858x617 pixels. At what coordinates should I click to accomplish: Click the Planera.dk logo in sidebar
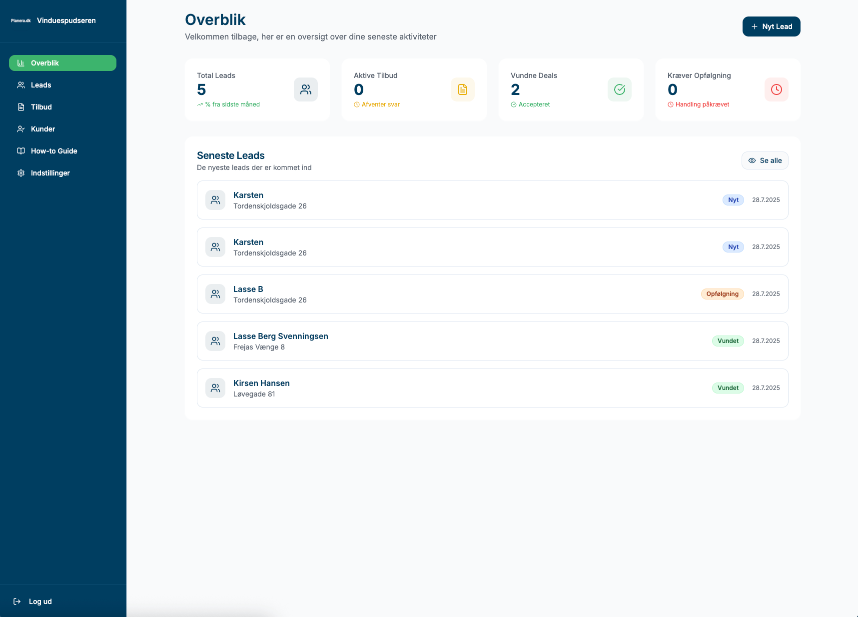pos(21,20)
